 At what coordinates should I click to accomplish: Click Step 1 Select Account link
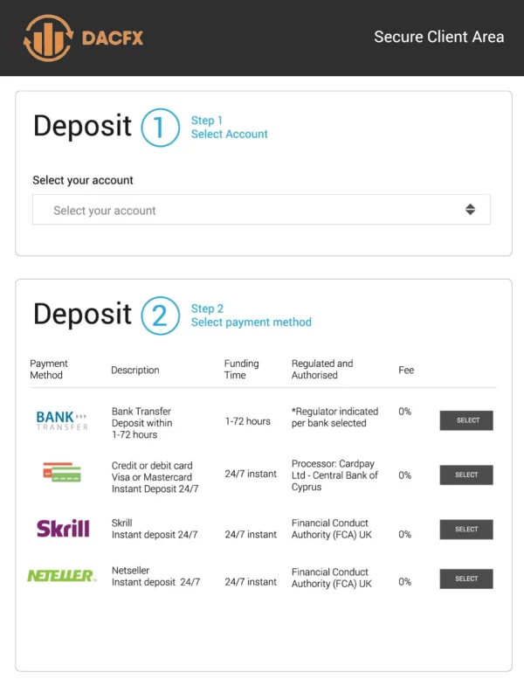point(229,128)
